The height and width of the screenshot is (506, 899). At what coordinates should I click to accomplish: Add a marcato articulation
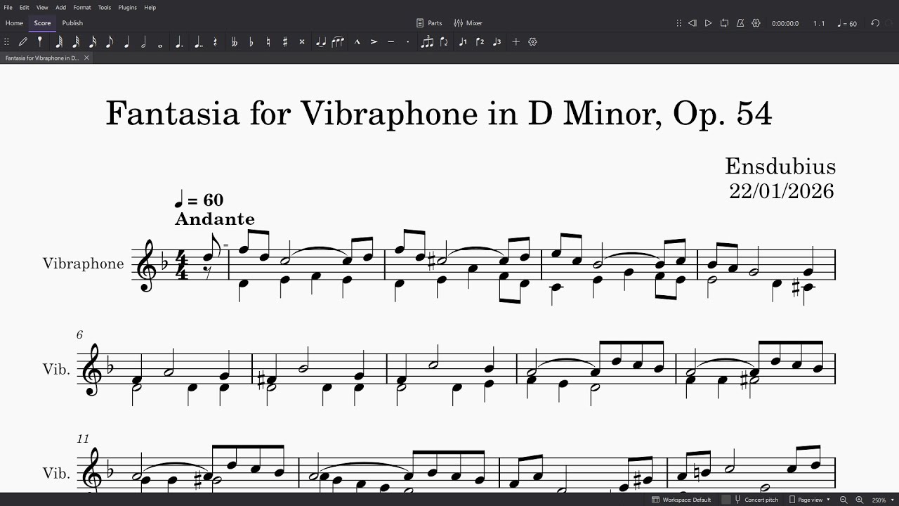(x=357, y=42)
